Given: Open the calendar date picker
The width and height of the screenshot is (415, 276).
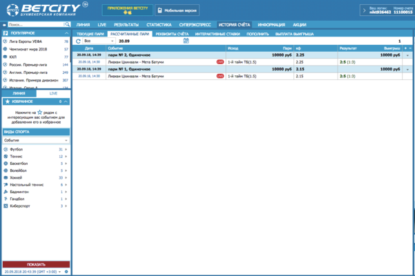Looking at the screenshot, I should [x=186, y=41].
